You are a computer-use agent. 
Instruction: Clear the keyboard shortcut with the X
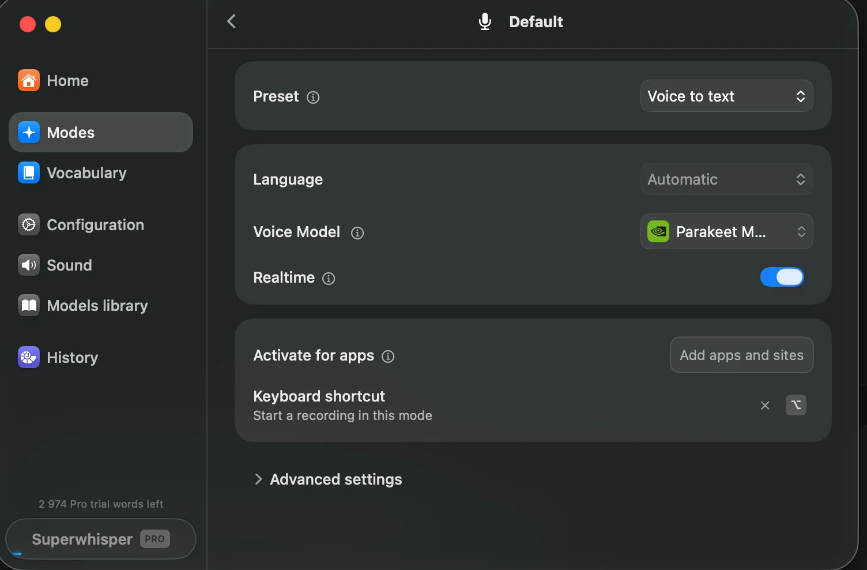point(765,406)
